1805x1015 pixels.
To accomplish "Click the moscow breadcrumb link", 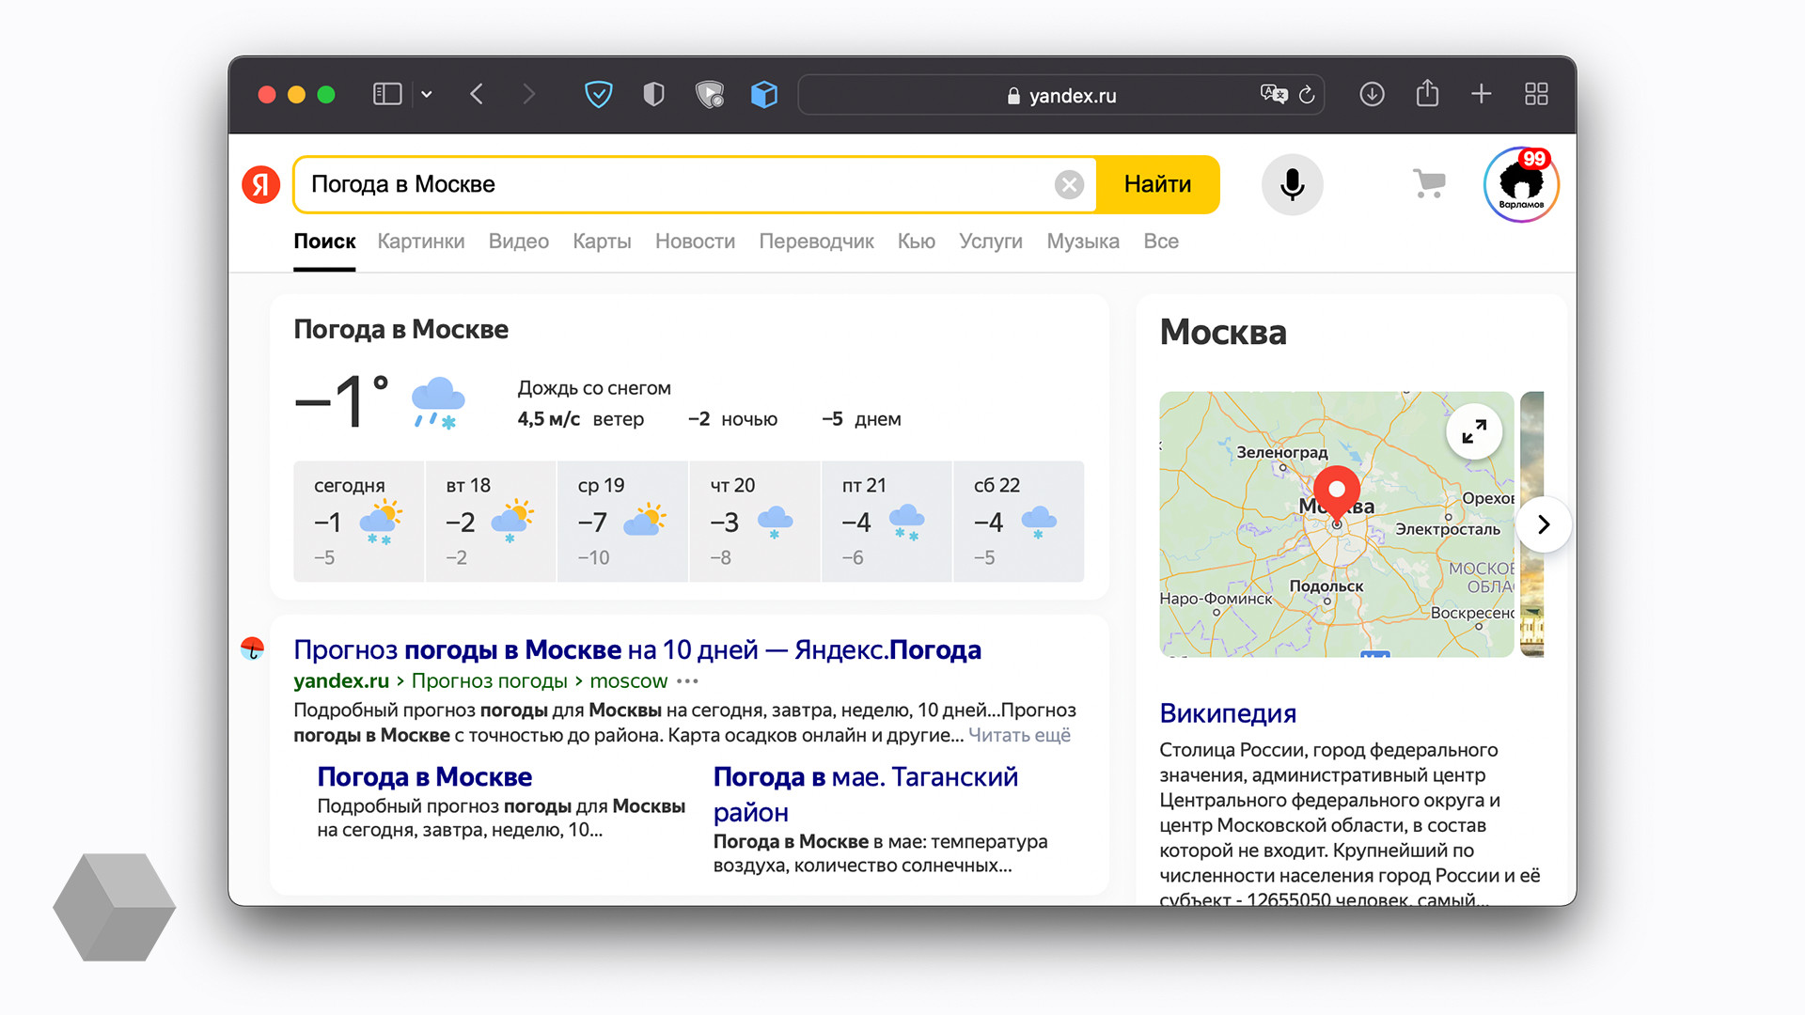I will click(628, 680).
